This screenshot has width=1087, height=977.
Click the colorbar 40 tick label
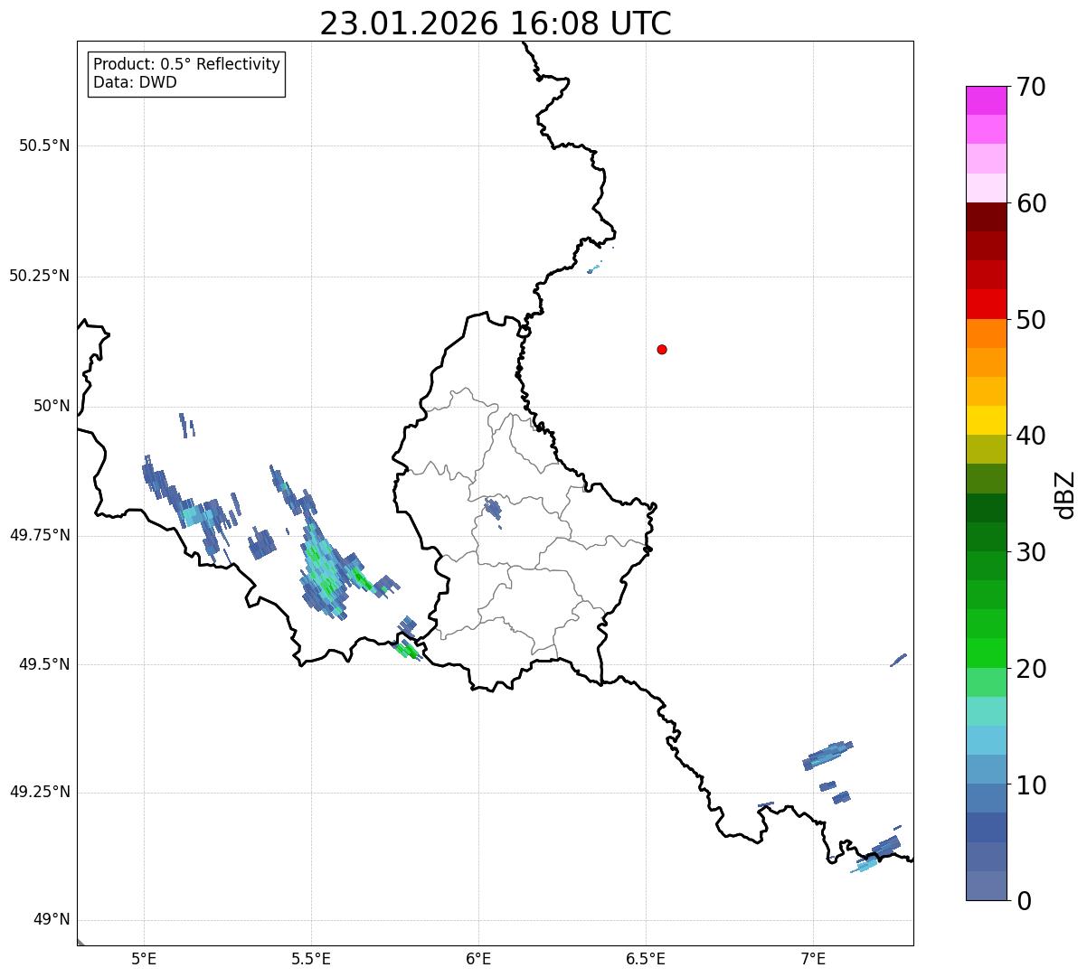(x=1031, y=436)
